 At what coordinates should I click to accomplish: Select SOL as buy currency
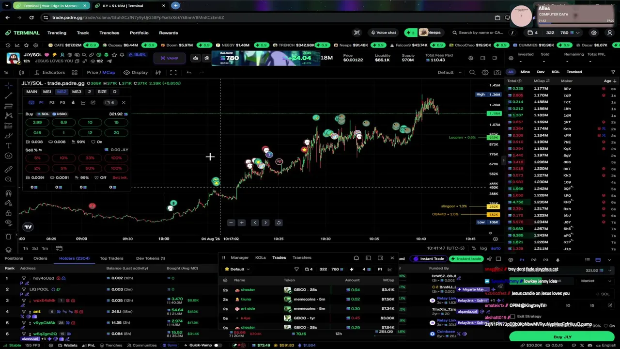[42, 114]
